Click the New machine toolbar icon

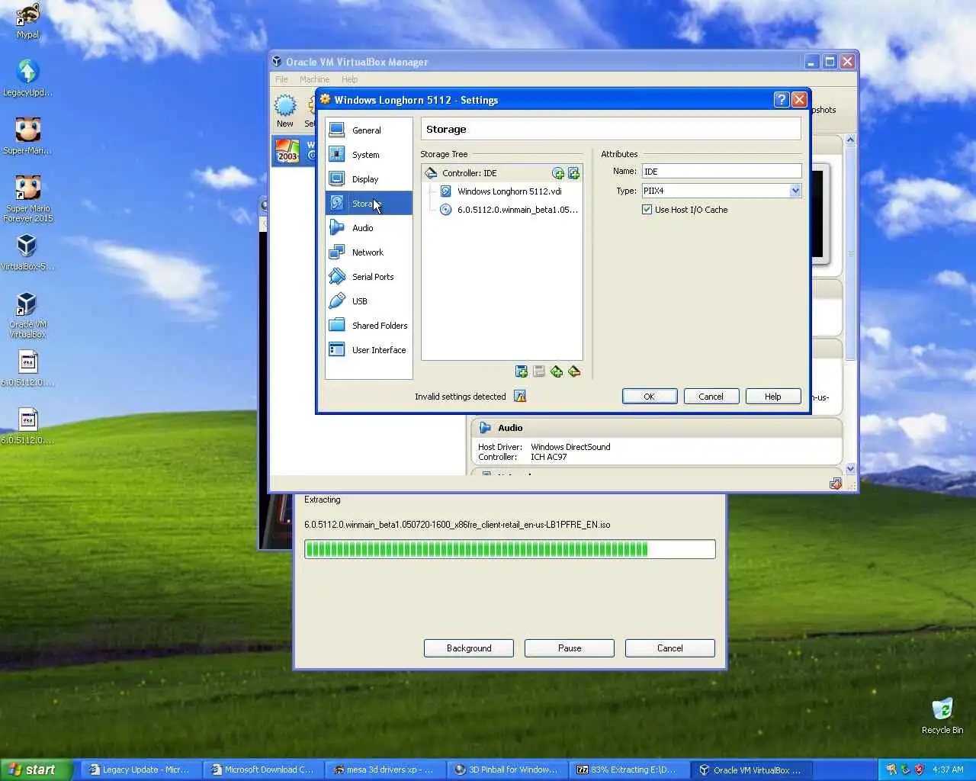tap(285, 111)
